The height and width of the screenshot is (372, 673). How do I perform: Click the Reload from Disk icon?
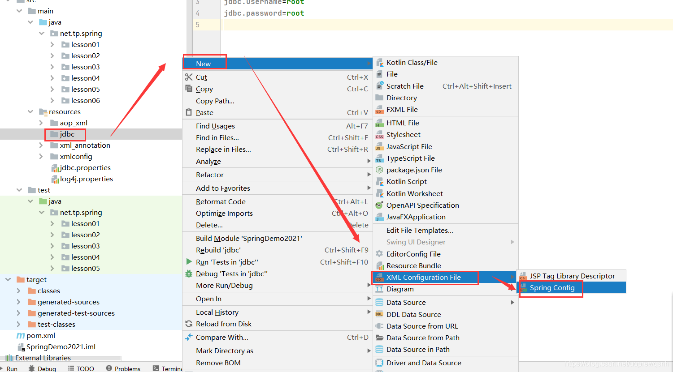189,324
